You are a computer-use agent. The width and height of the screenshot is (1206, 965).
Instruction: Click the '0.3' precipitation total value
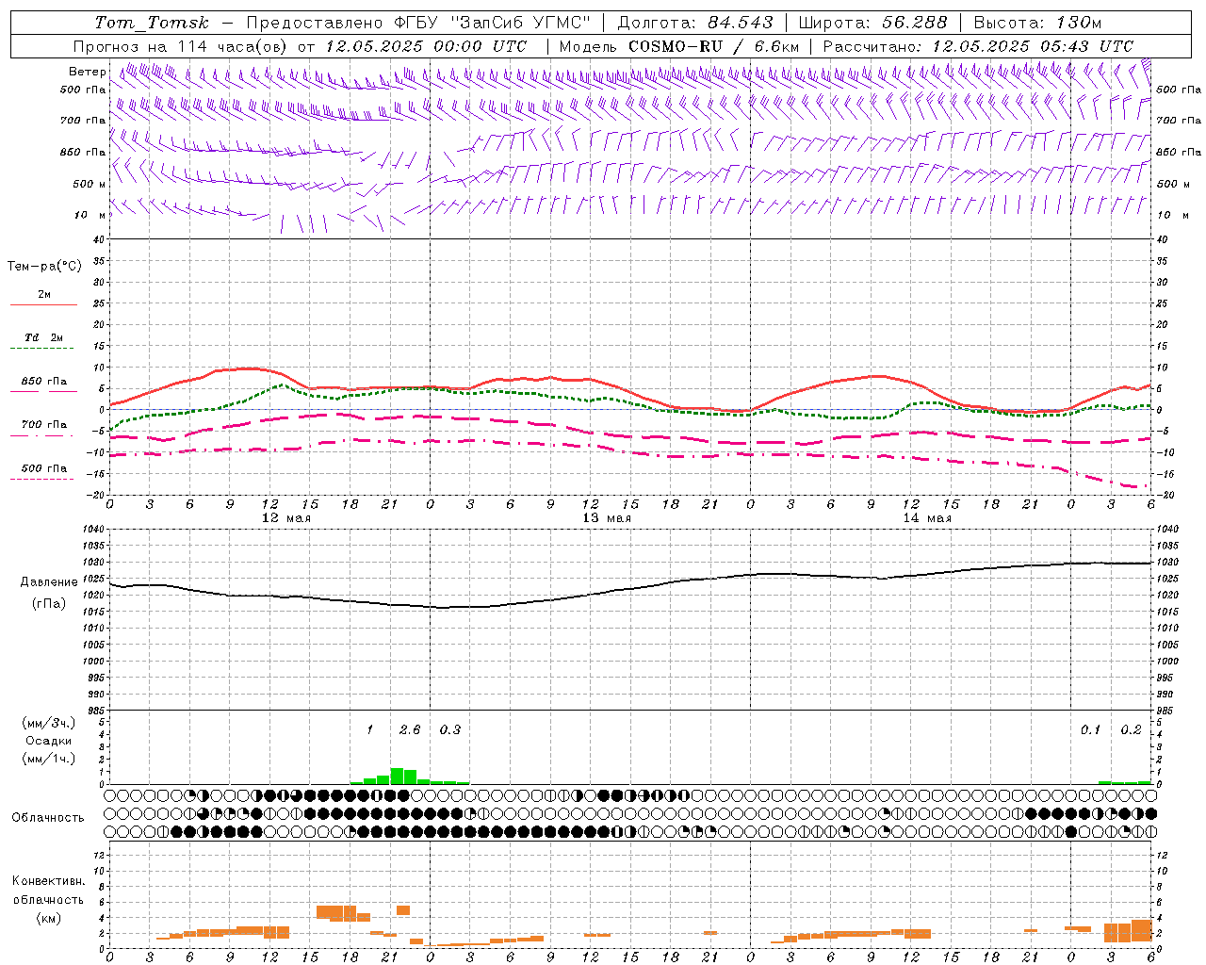[x=450, y=729]
